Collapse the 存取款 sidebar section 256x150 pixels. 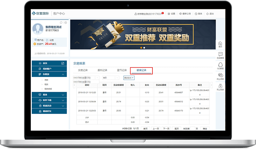click(49, 74)
